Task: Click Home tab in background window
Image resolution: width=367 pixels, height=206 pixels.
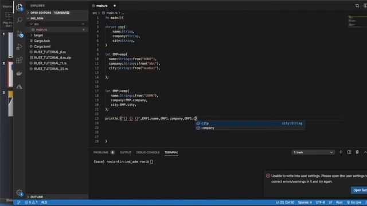Action: pos(7,6)
